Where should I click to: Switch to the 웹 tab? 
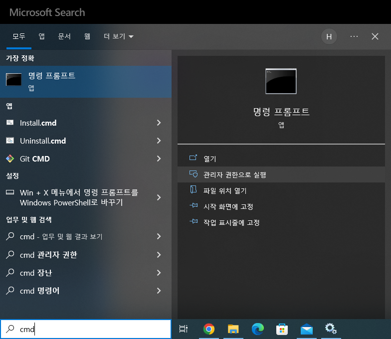pyautogui.click(x=87, y=37)
